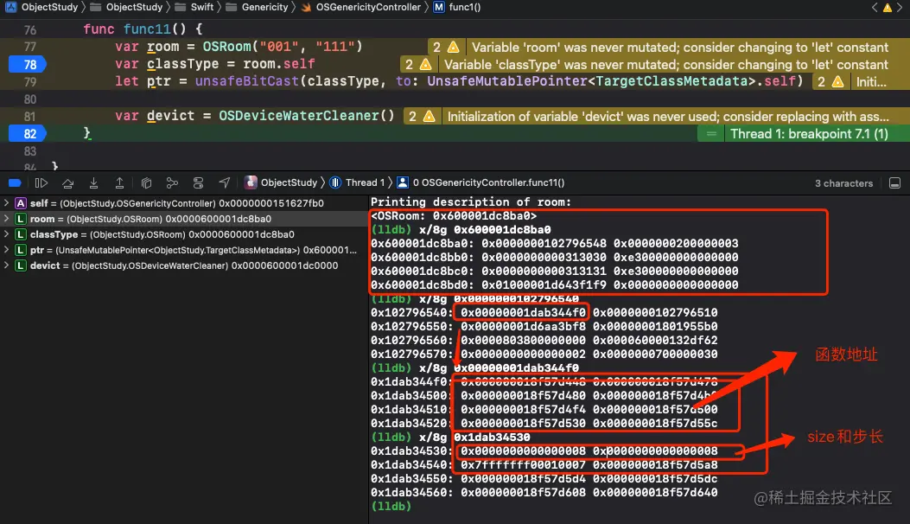Click OSDeviceWaterCleaner() in line 81
910x524 pixels.
[307, 116]
